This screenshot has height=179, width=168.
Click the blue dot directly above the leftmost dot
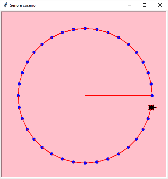tap(19, 84)
